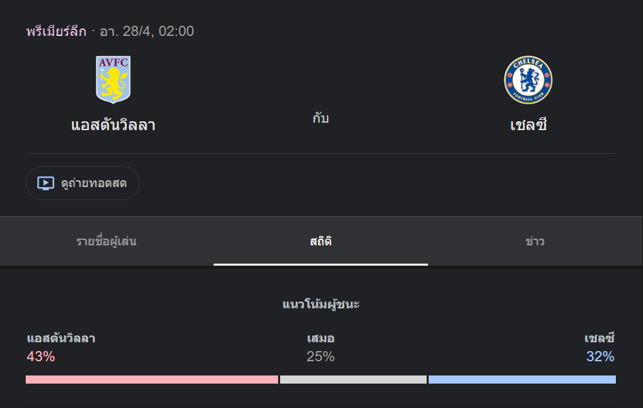Click the Chelsea club crest
The height and width of the screenshot is (408, 643).
[x=528, y=80]
